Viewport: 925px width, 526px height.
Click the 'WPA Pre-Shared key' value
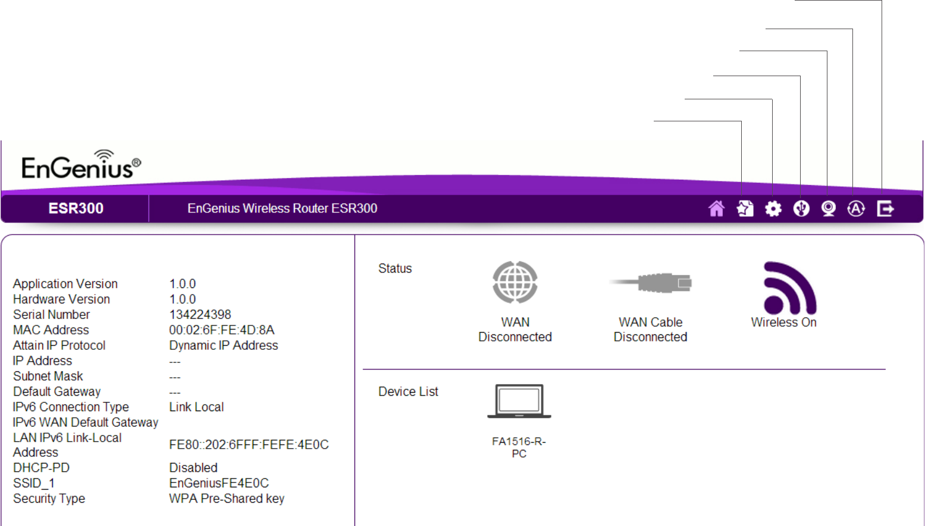click(x=227, y=499)
